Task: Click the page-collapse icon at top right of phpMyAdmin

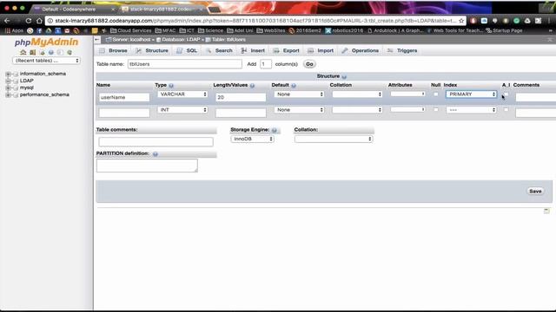Action: pos(550,40)
